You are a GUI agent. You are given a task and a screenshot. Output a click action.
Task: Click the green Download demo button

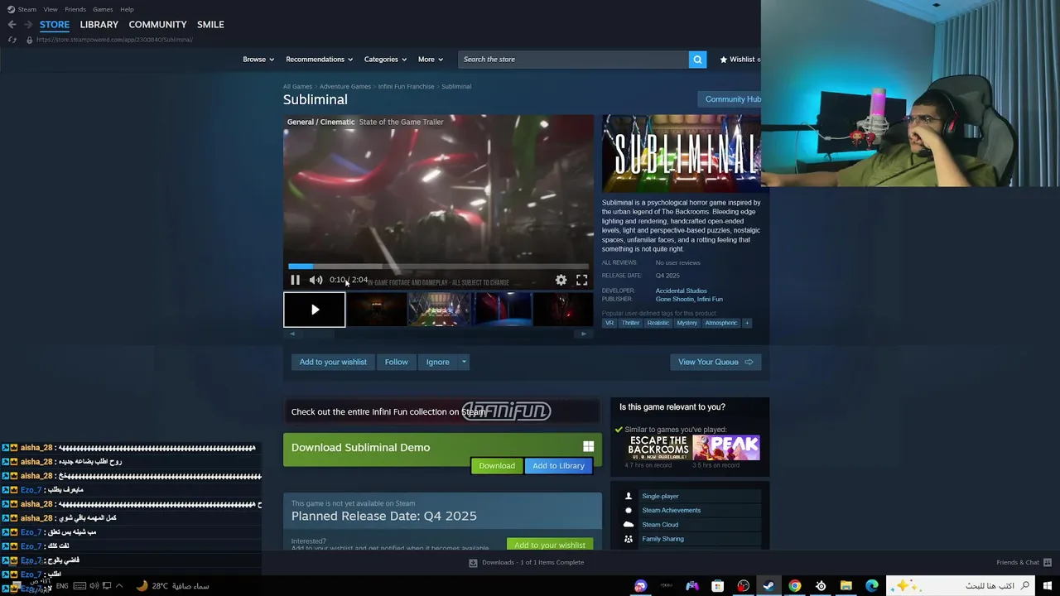497,466
